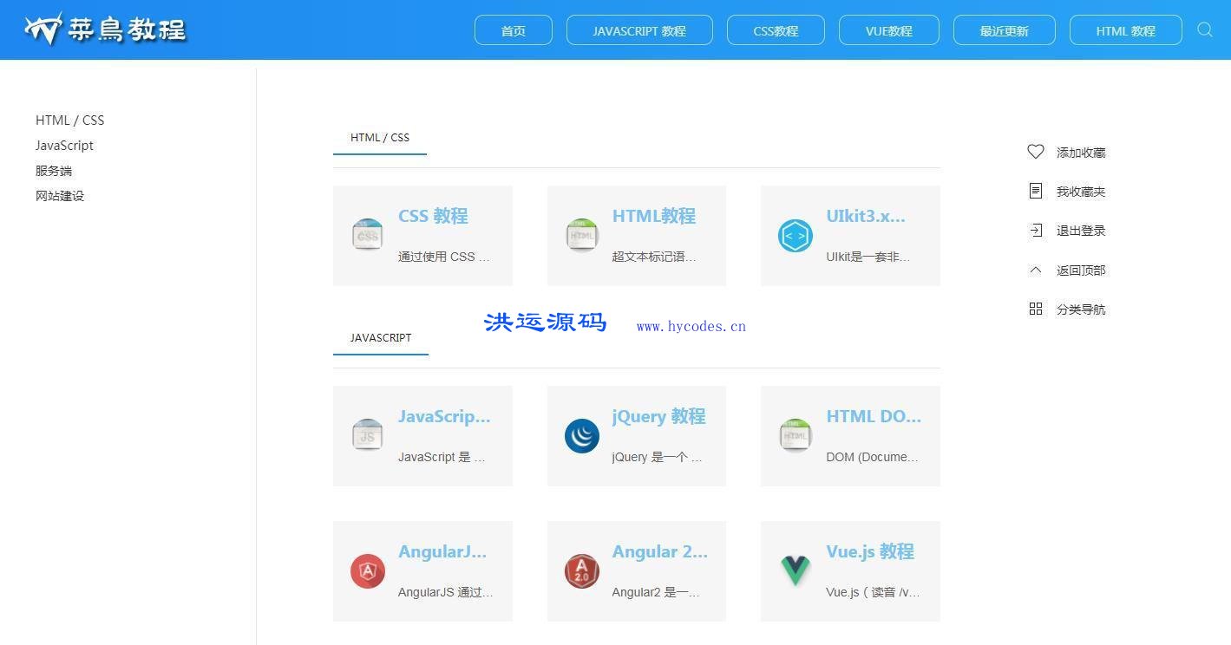This screenshot has width=1231, height=645.
Task: Open the CSS 教程 title link
Action: 433,216
